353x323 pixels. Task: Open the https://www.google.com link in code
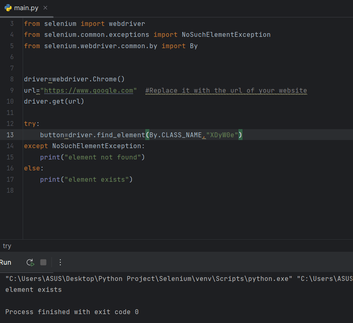pos(88,90)
